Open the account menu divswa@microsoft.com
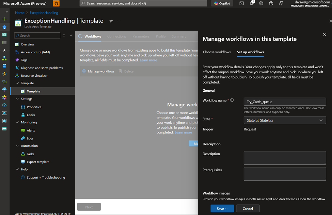This screenshot has width=332, height=215. 310,4
